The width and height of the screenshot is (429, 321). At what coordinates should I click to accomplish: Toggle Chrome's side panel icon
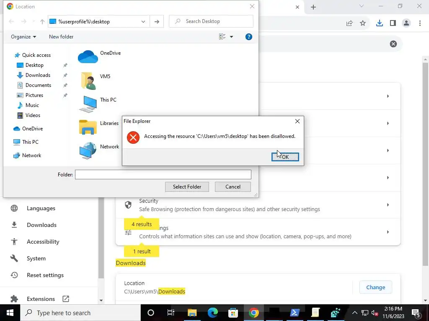coord(393,23)
